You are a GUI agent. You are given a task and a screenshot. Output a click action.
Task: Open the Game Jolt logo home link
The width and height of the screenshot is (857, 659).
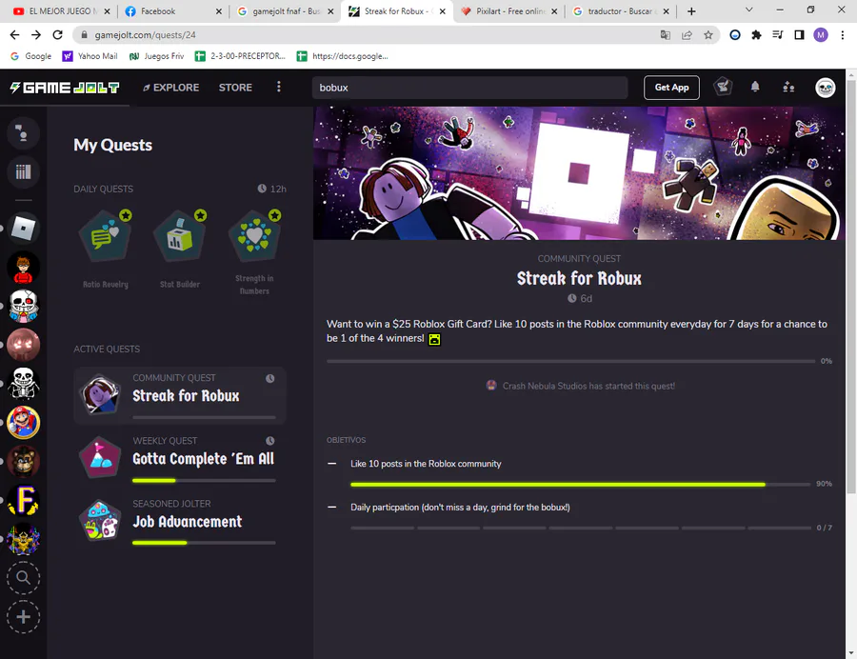point(65,88)
